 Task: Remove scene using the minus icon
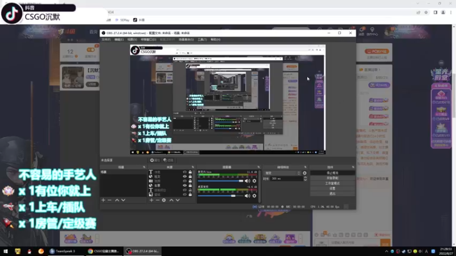pos(109,200)
